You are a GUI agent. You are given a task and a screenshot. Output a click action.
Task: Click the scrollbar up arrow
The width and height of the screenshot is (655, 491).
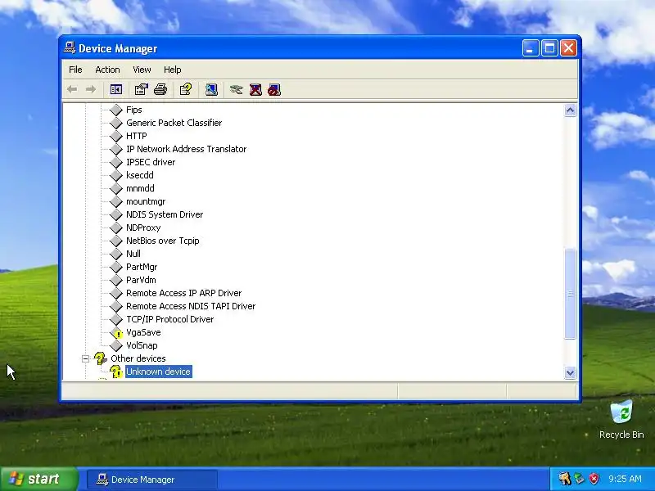[570, 110]
